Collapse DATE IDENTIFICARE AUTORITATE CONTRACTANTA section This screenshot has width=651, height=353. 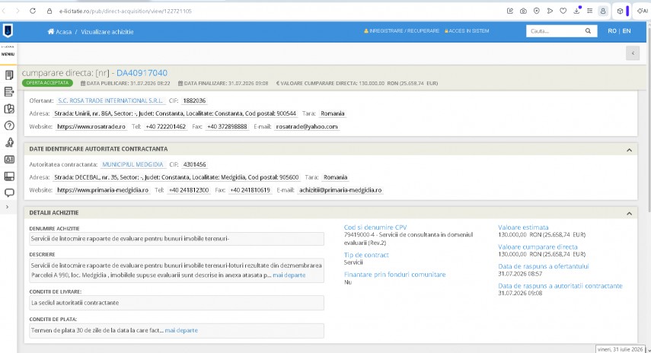pos(629,150)
